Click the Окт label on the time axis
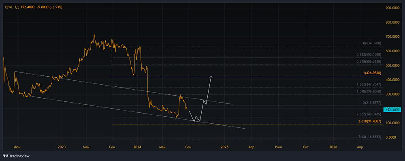 point(306,147)
